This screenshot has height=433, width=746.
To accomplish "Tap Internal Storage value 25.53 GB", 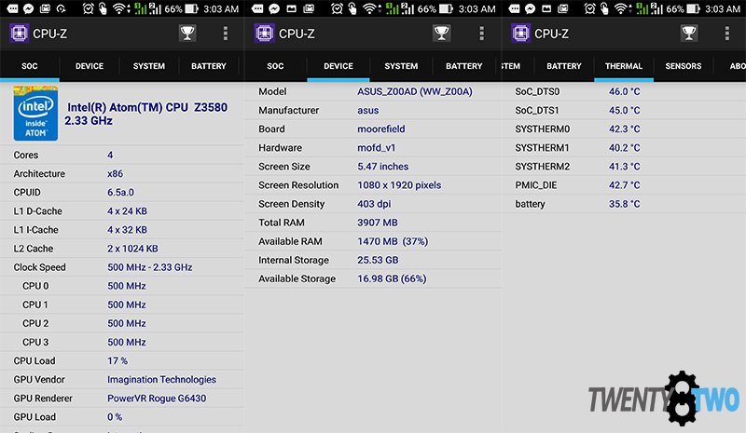I will pyautogui.click(x=378, y=260).
